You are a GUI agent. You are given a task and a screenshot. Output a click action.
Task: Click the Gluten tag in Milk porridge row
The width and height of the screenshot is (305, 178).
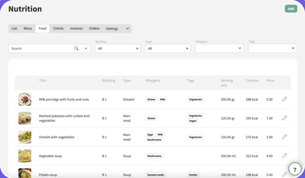[151, 99]
